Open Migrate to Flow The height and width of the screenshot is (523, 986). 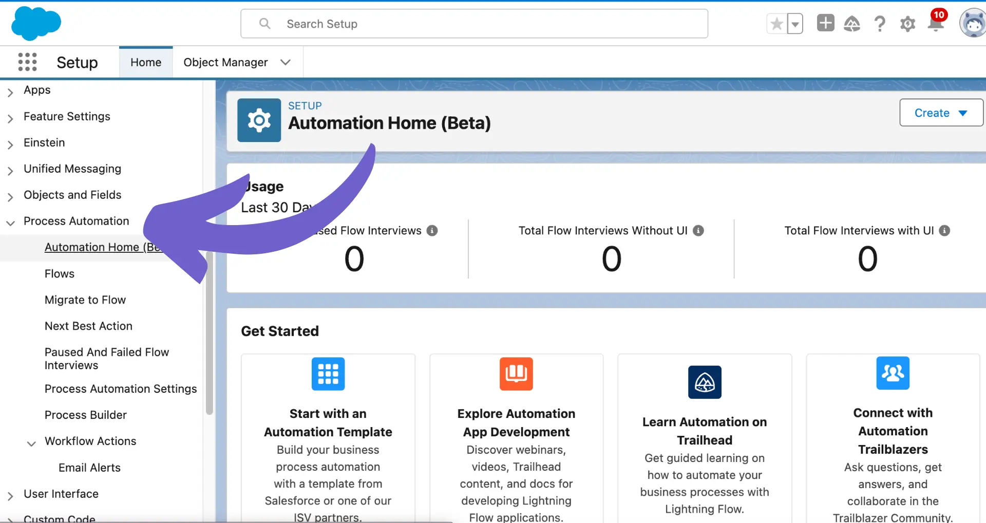tap(85, 300)
